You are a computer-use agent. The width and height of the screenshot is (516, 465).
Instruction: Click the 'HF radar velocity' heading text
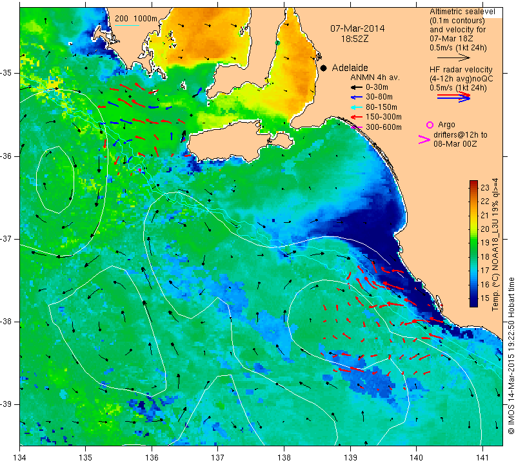point(461,70)
